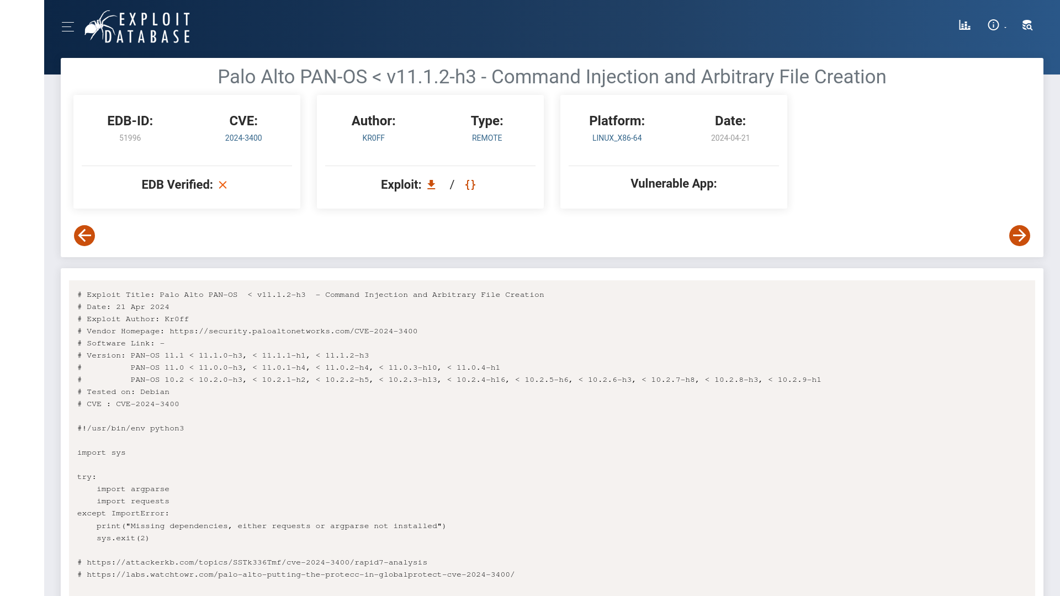Image resolution: width=1060 pixels, height=596 pixels.
Task: Click the 'EDB Verified:' label
Action: (x=177, y=185)
